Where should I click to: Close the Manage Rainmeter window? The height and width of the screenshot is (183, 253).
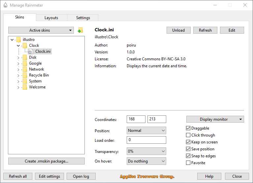click(x=245, y=5)
